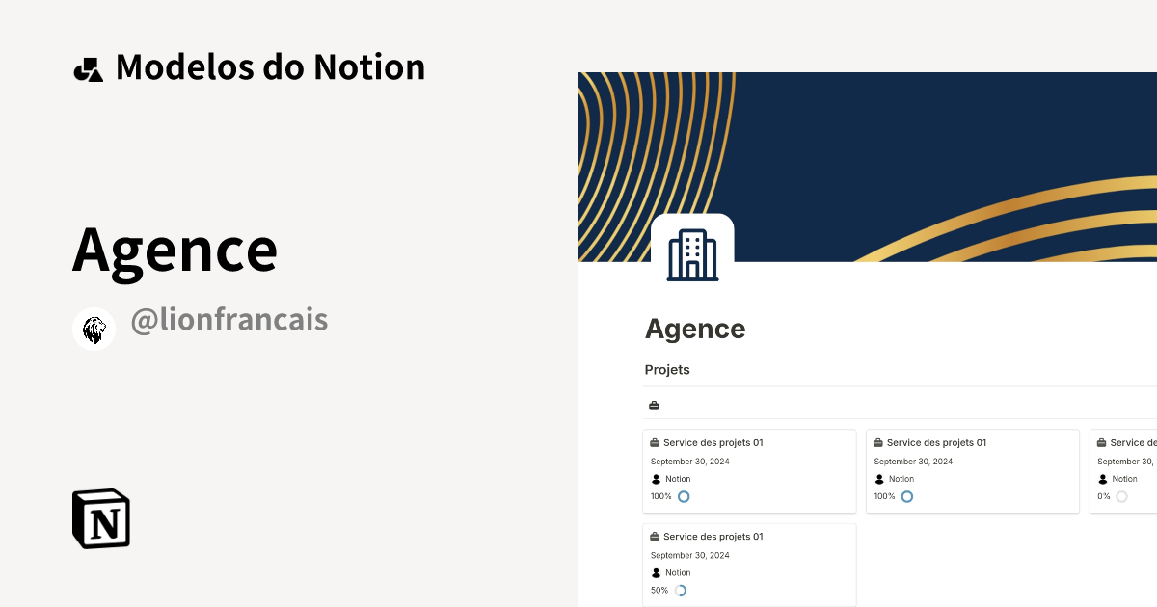
Task: Toggle the progress ring on the 0% project card
Action: coord(1120,496)
